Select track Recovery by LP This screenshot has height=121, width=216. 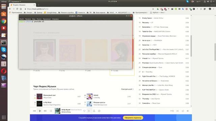pos(164,23)
